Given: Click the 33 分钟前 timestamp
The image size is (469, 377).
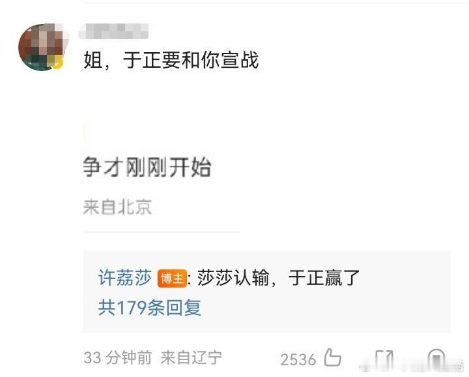Looking at the screenshot, I should pyautogui.click(x=117, y=357).
